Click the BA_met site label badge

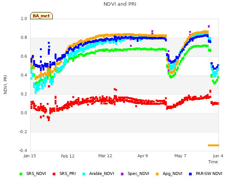pos(41,16)
